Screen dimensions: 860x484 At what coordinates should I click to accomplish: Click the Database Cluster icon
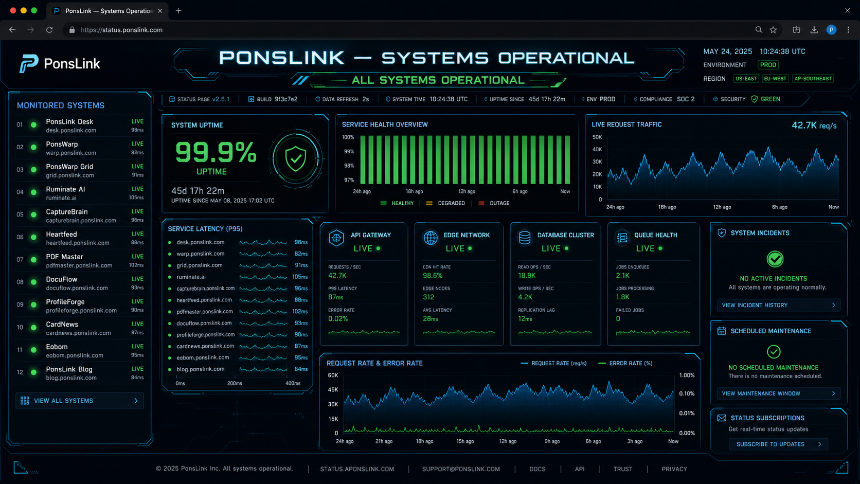525,238
